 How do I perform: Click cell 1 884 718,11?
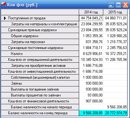[x=91, y=48]
